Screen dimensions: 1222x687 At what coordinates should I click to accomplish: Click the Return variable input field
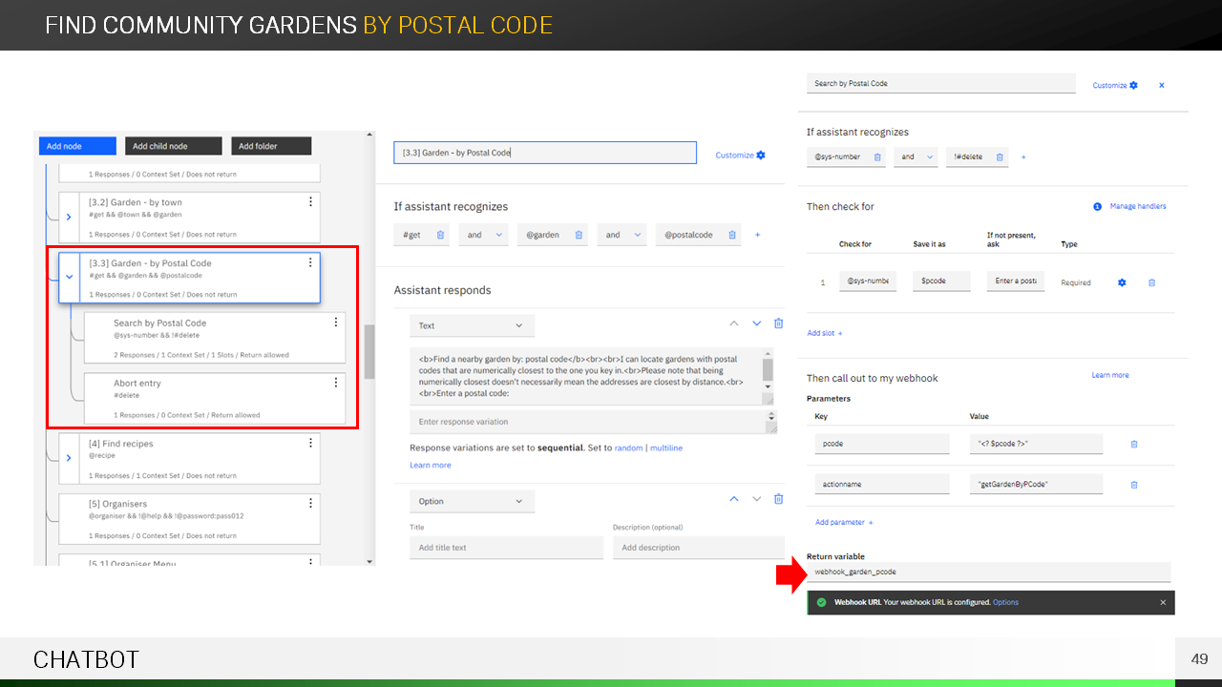pyautogui.click(x=988, y=572)
